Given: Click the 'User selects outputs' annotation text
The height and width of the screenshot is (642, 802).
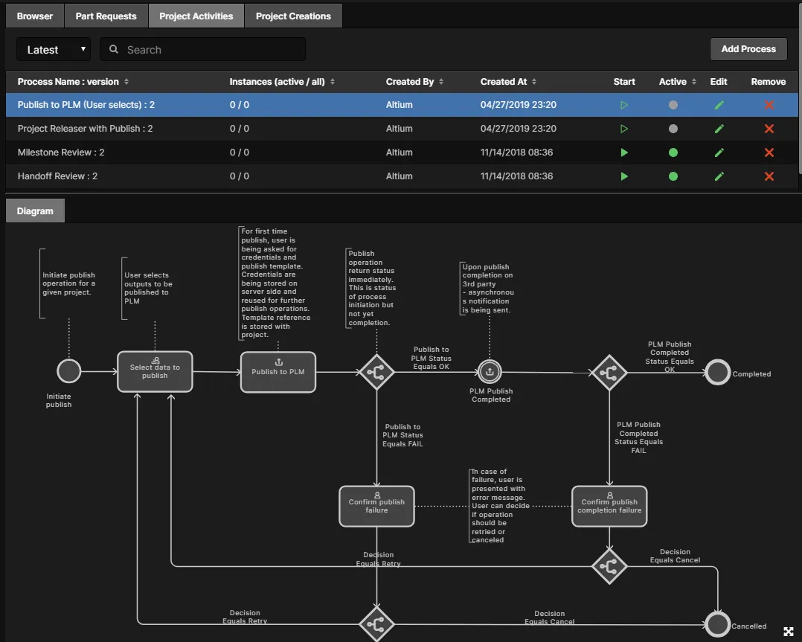Looking at the screenshot, I should click(148, 288).
